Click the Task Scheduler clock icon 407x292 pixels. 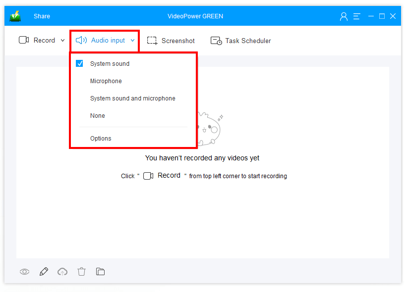(x=216, y=41)
